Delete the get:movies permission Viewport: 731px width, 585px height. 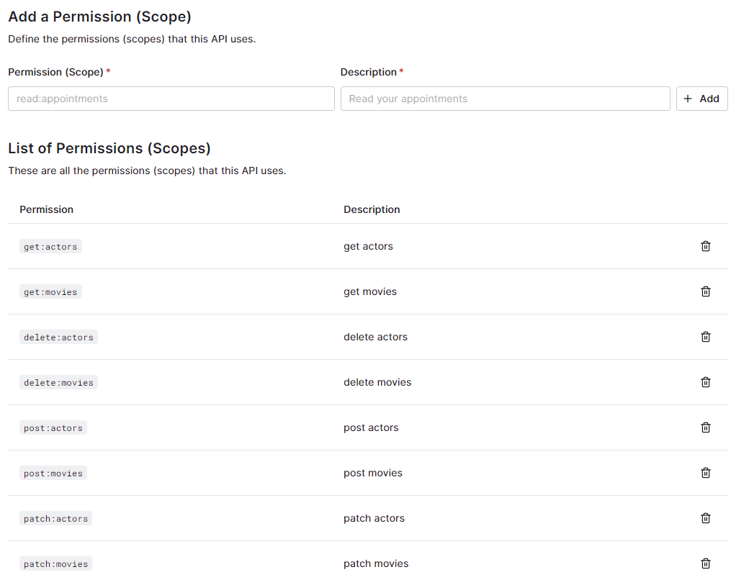click(x=706, y=291)
